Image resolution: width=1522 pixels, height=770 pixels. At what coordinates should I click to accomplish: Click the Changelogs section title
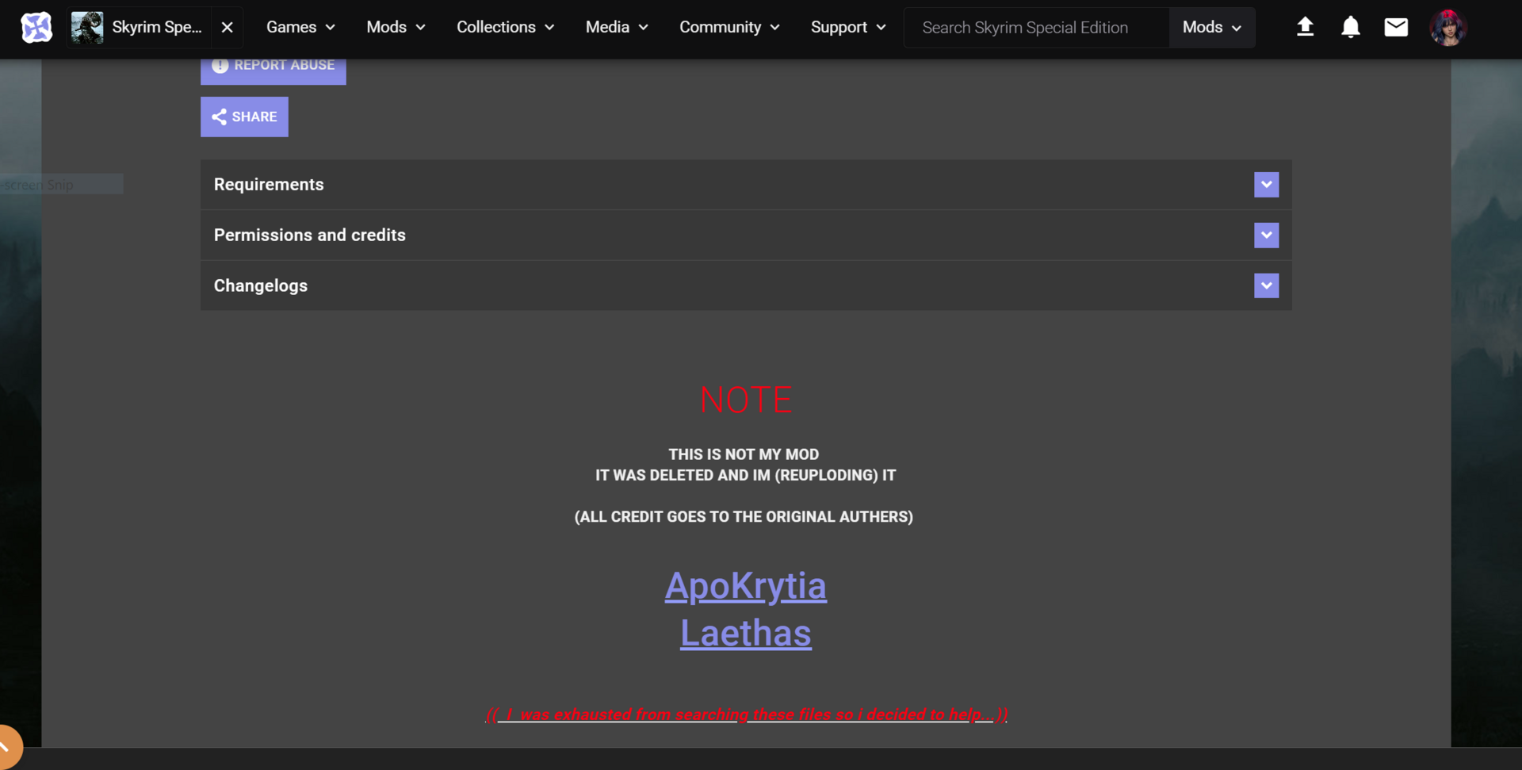(261, 286)
